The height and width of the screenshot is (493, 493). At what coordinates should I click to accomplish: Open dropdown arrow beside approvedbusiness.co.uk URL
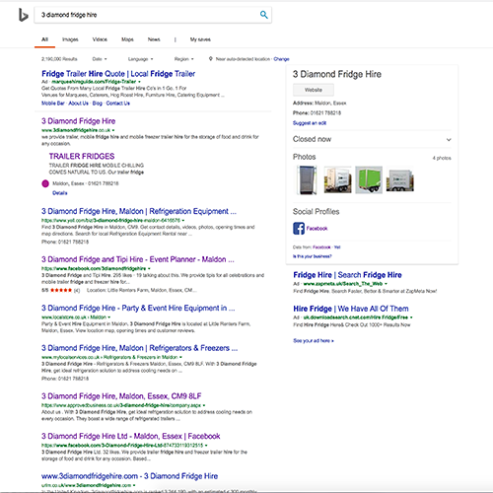tap(204, 405)
